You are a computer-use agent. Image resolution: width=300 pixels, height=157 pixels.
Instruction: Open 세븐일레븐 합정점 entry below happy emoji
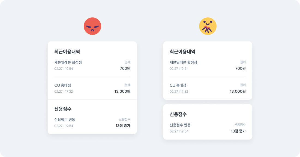coord(183,62)
